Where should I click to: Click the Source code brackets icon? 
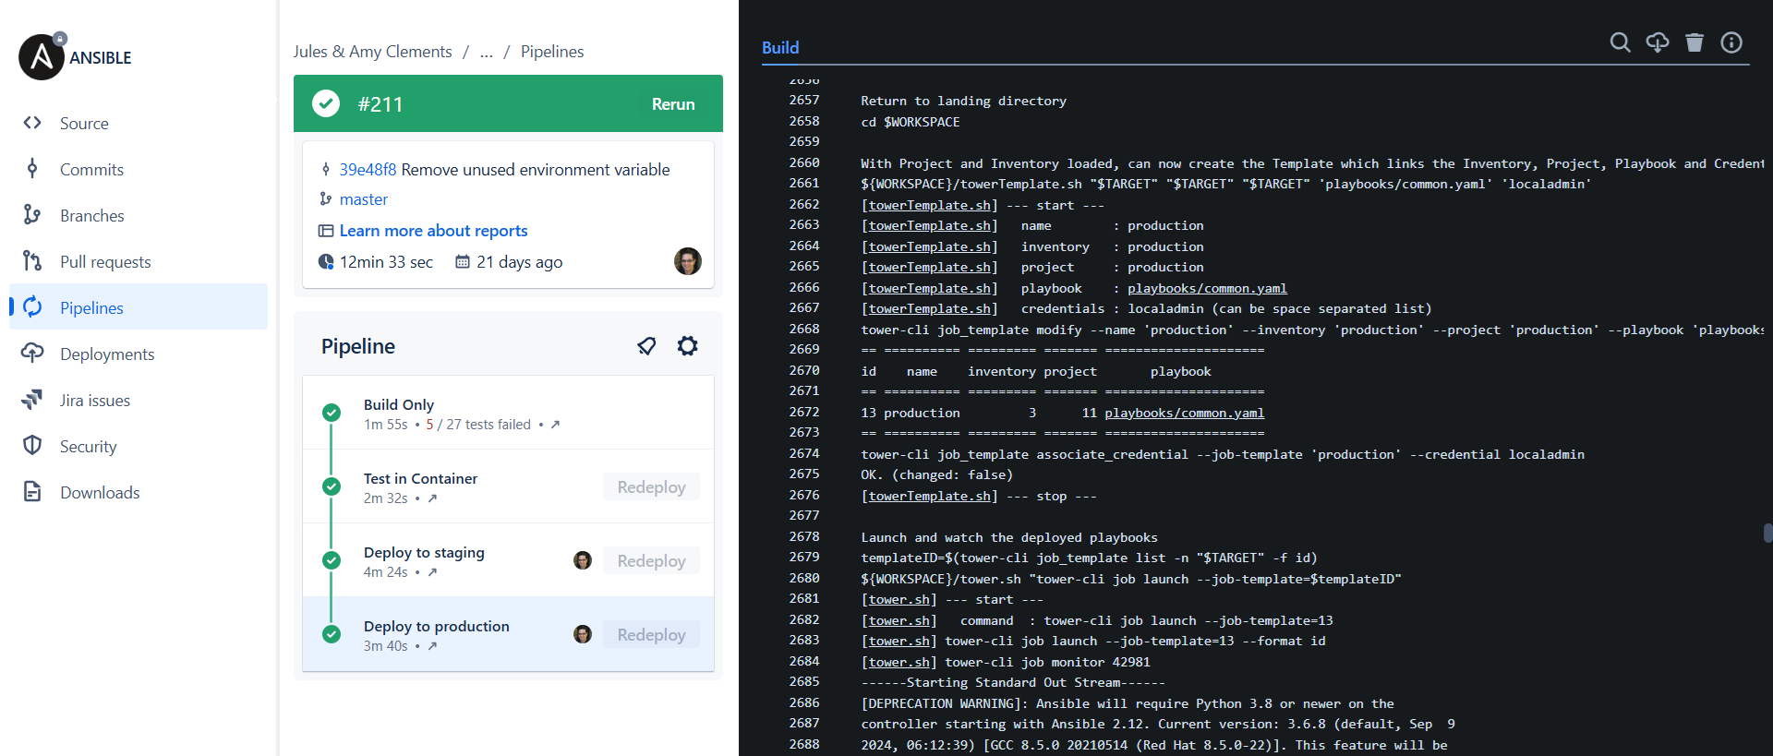(x=32, y=122)
